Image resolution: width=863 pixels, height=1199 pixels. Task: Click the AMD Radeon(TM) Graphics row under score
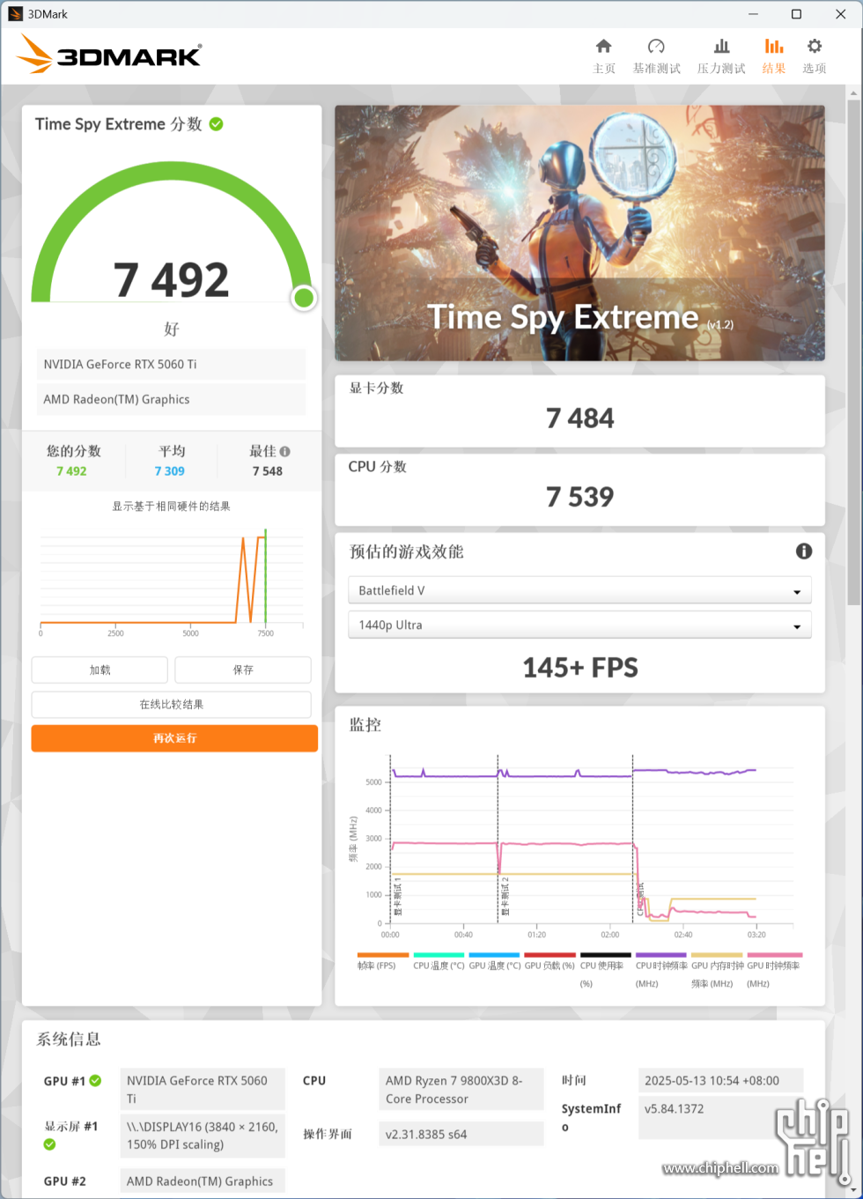click(x=172, y=399)
